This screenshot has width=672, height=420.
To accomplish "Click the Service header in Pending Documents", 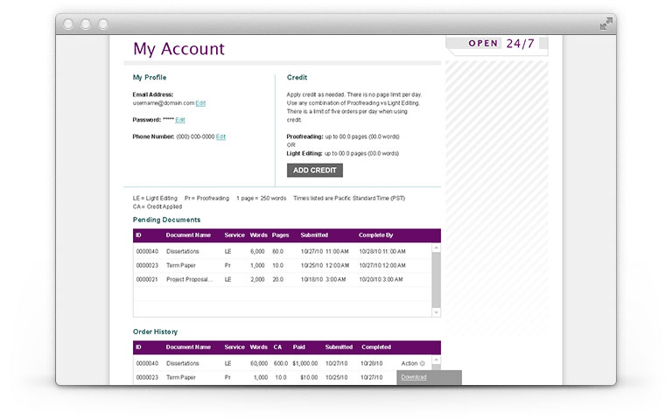I will [234, 235].
